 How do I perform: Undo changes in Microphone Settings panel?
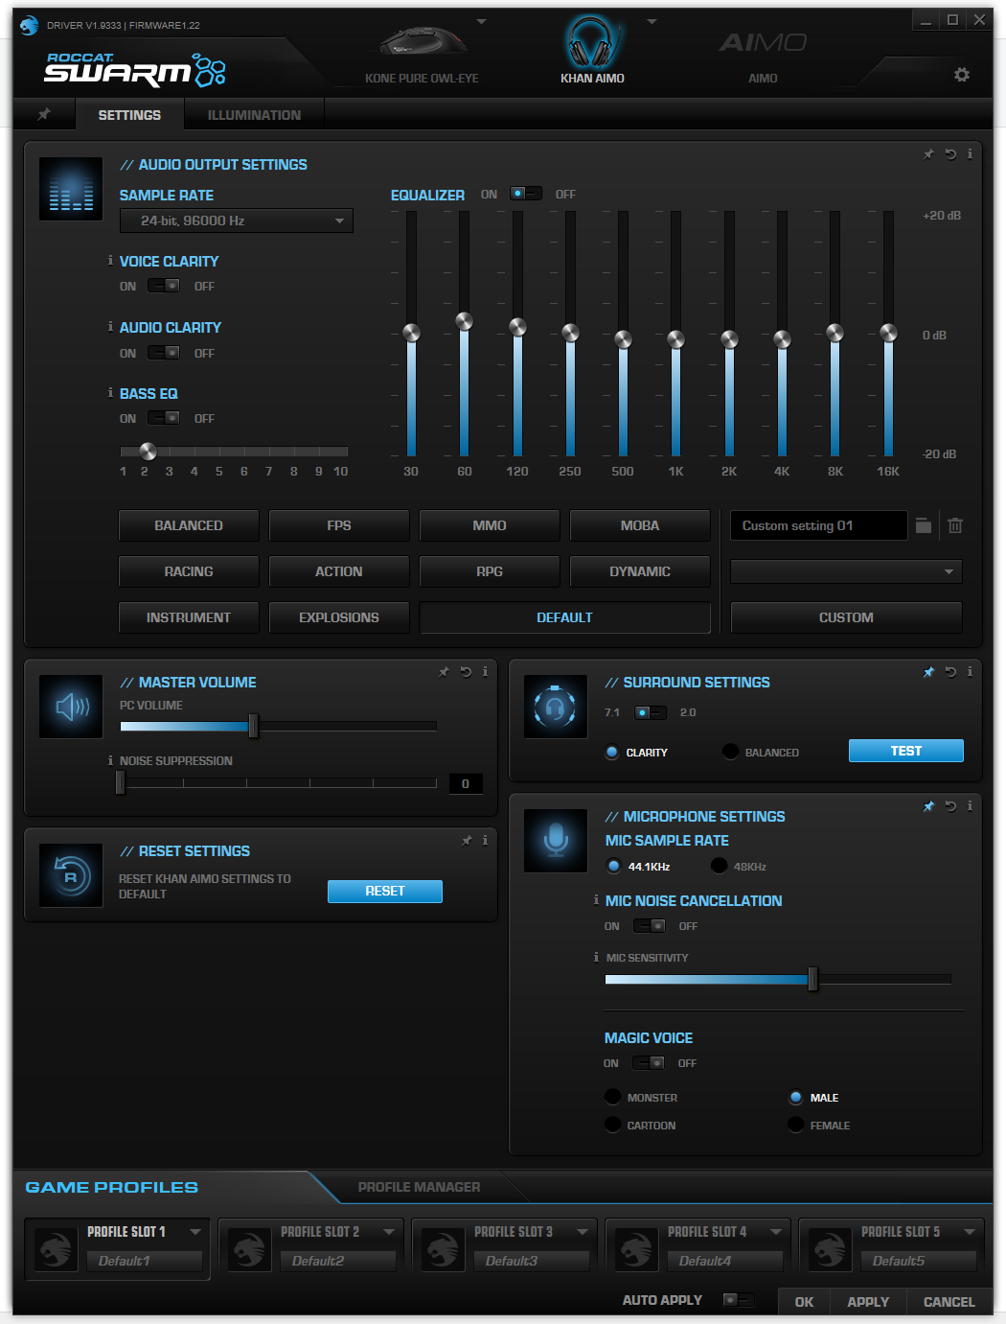(x=950, y=806)
